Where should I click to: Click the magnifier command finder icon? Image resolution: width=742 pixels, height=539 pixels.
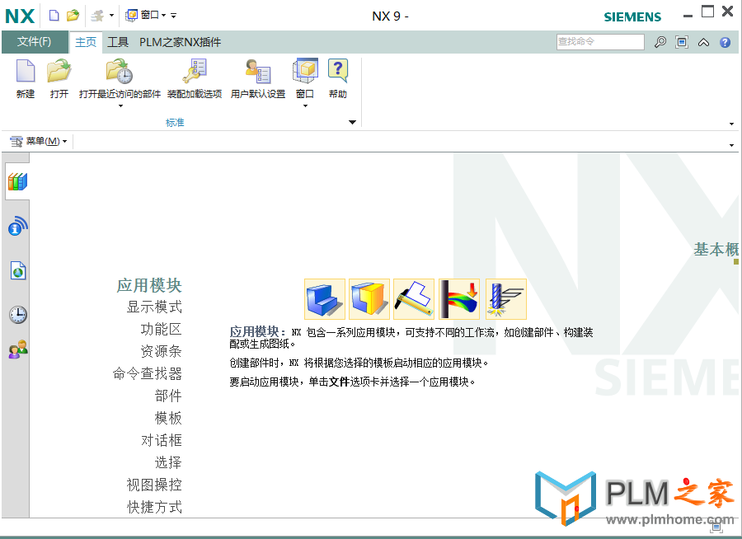[x=660, y=42]
